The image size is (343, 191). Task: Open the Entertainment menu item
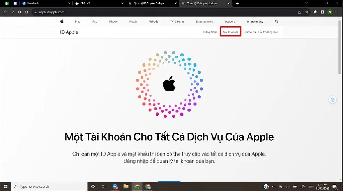(205, 21)
